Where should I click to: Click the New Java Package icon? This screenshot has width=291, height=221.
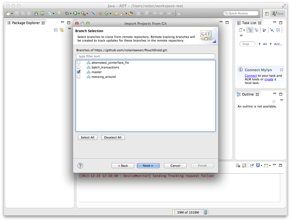coord(101,13)
